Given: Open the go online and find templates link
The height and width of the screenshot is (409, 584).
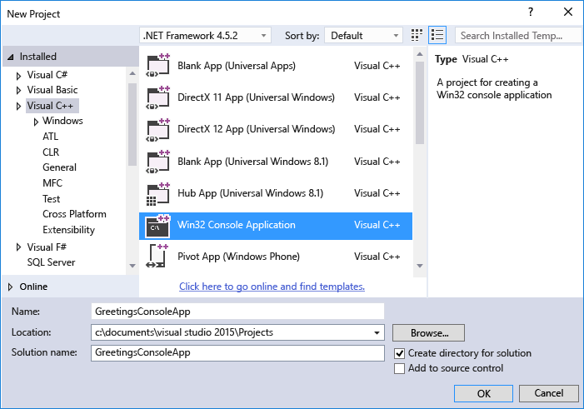Looking at the screenshot, I should tap(272, 287).
